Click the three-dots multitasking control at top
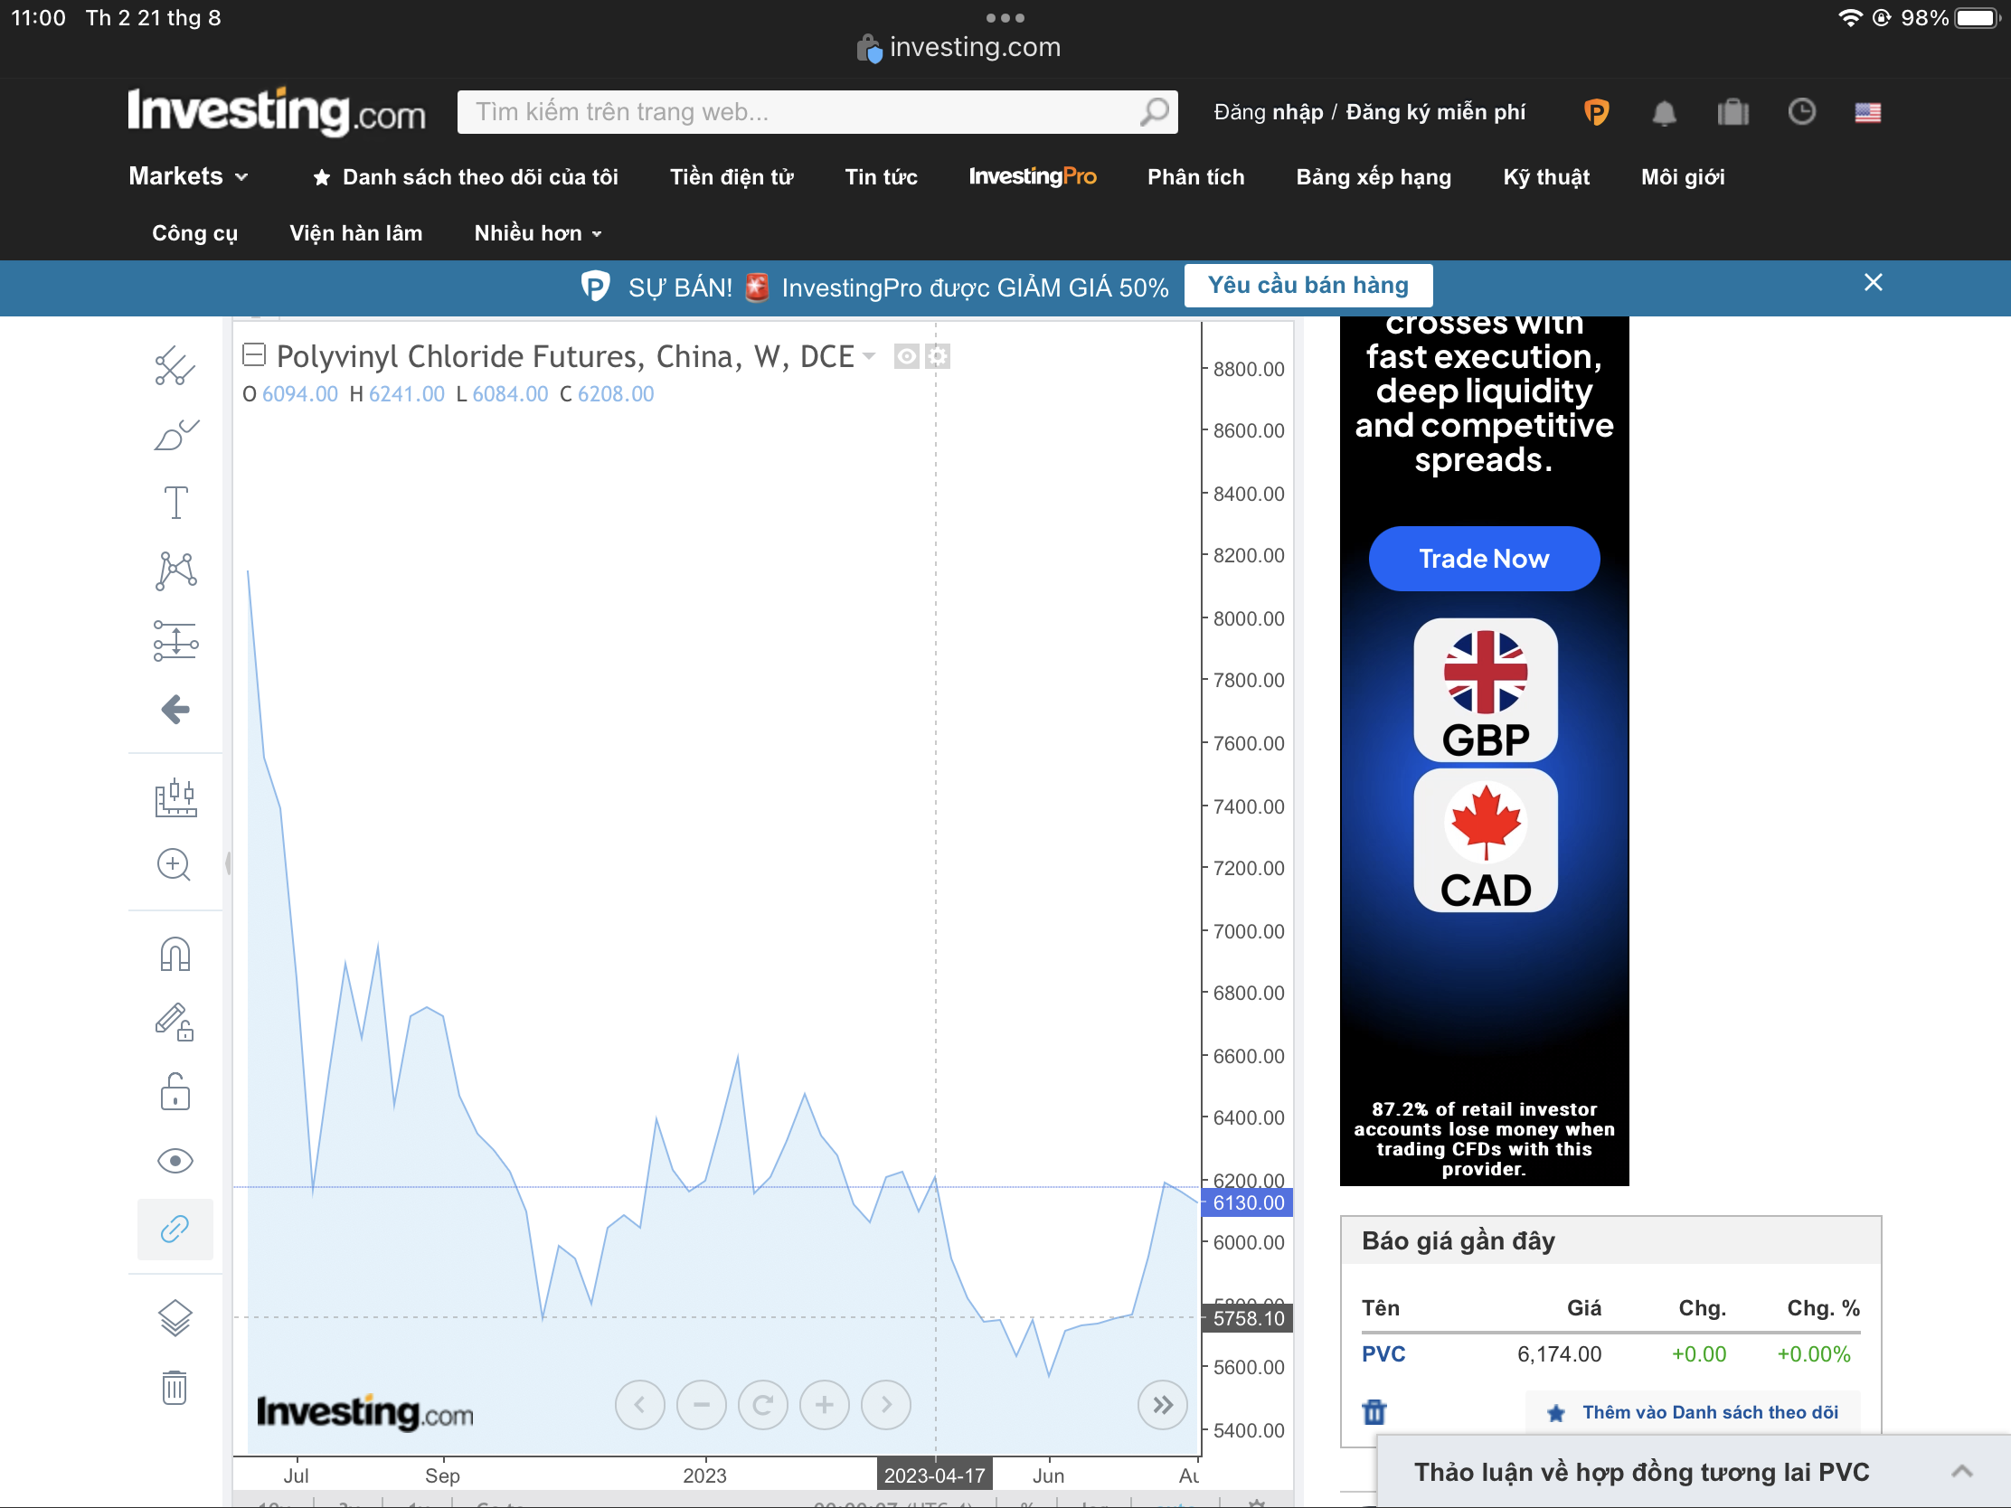2011x1508 pixels. pyautogui.click(x=1005, y=18)
